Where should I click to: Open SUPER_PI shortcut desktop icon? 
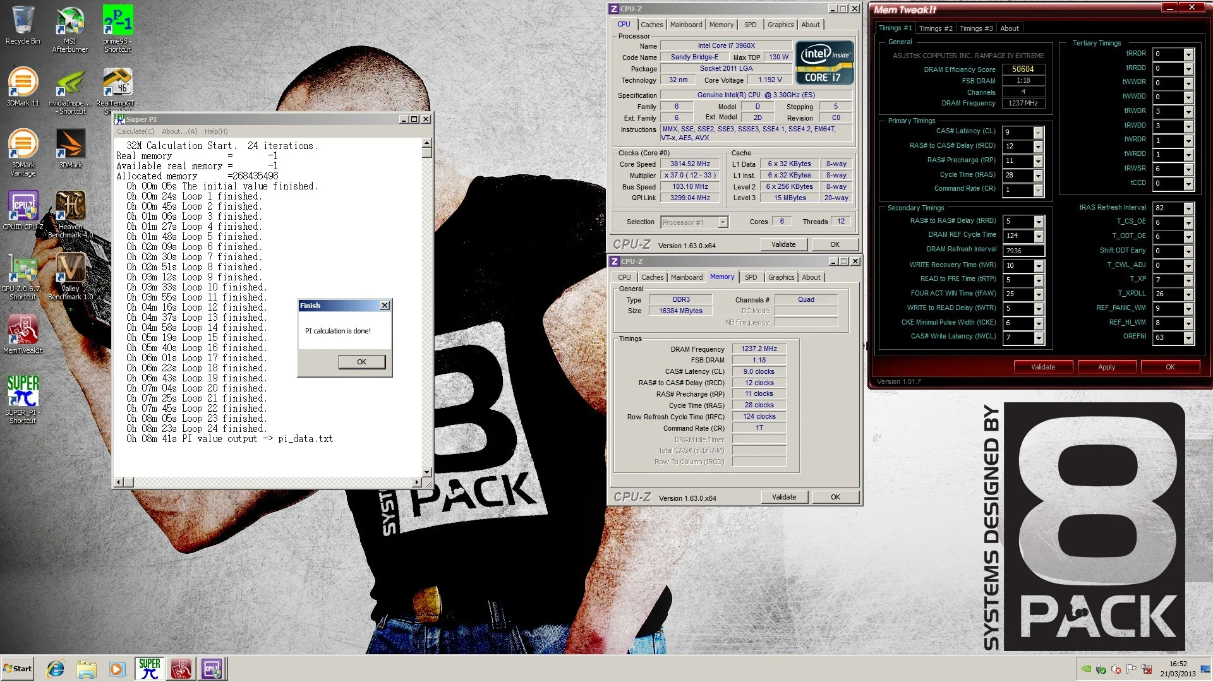coord(23,400)
